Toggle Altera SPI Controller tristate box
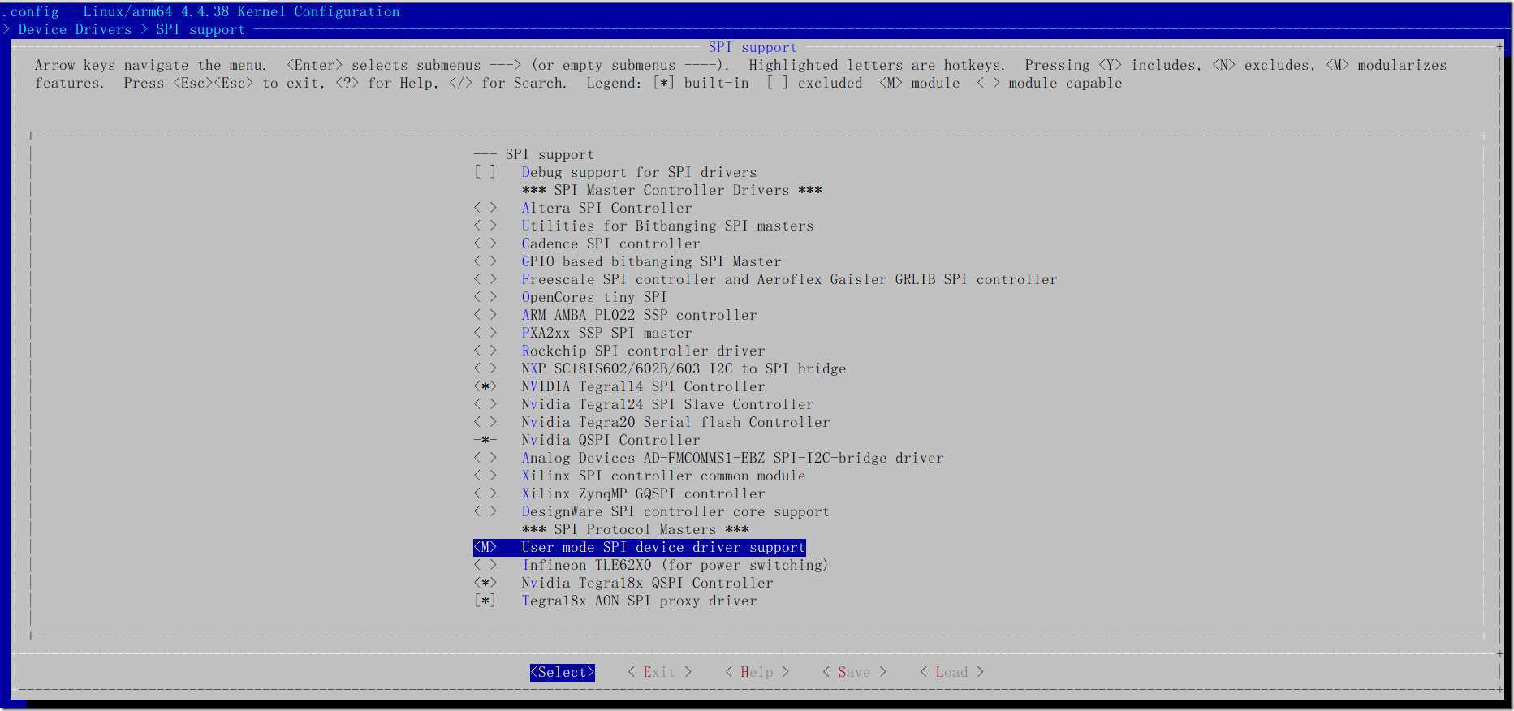This screenshot has width=1514, height=711. [485, 208]
